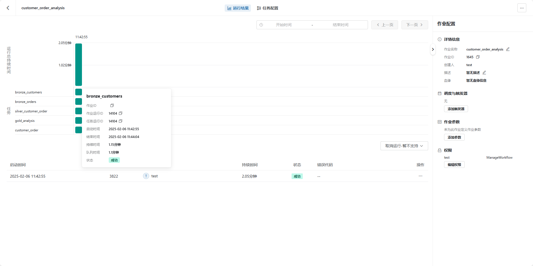Screen dimensions: 533x266
Task: Open row actions ellipsis for the 11:42:55 run
Action: (420, 176)
